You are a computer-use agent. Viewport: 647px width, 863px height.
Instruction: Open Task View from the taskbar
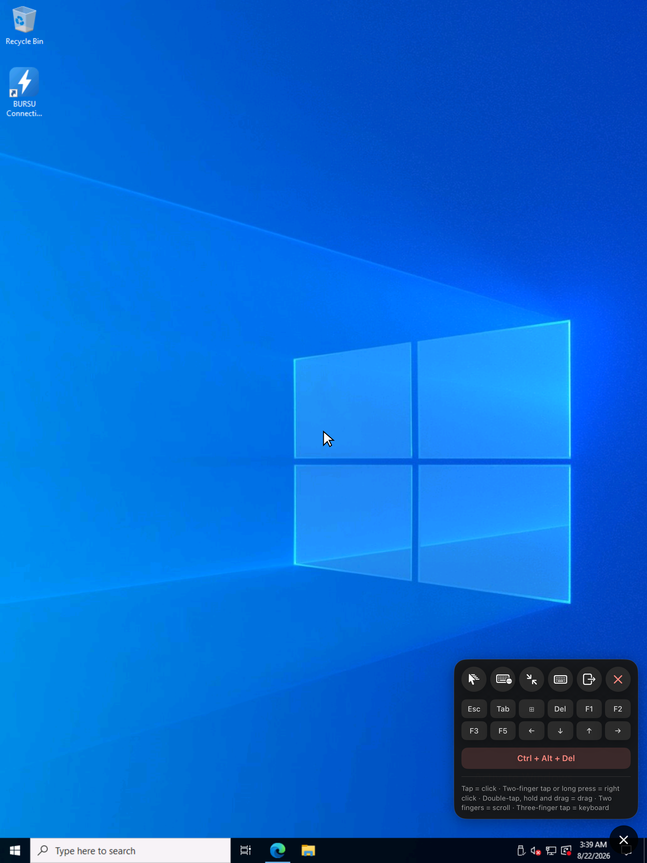[x=246, y=850]
